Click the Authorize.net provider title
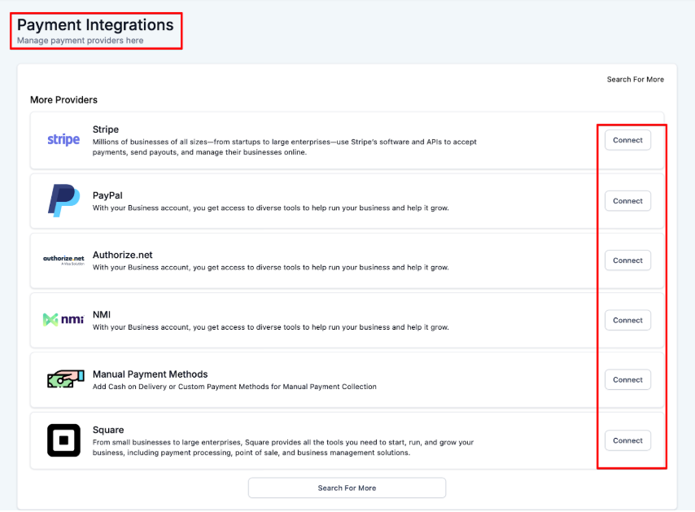 pyautogui.click(x=121, y=255)
